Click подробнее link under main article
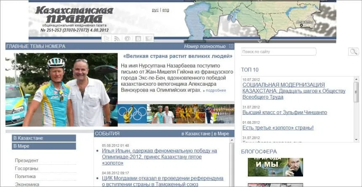The image size is (362, 187). 216,90
